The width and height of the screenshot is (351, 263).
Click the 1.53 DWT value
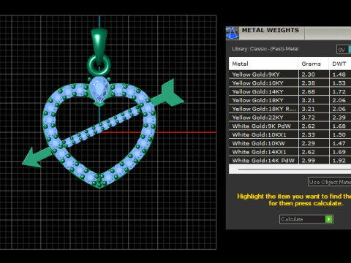[x=339, y=83]
